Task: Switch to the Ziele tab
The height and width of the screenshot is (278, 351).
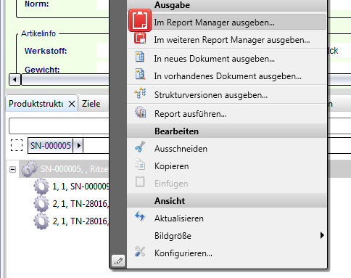Action: pos(91,104)
